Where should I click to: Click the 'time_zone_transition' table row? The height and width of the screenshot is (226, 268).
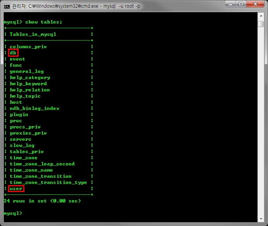pyautogui.click(x=49, y=176)
